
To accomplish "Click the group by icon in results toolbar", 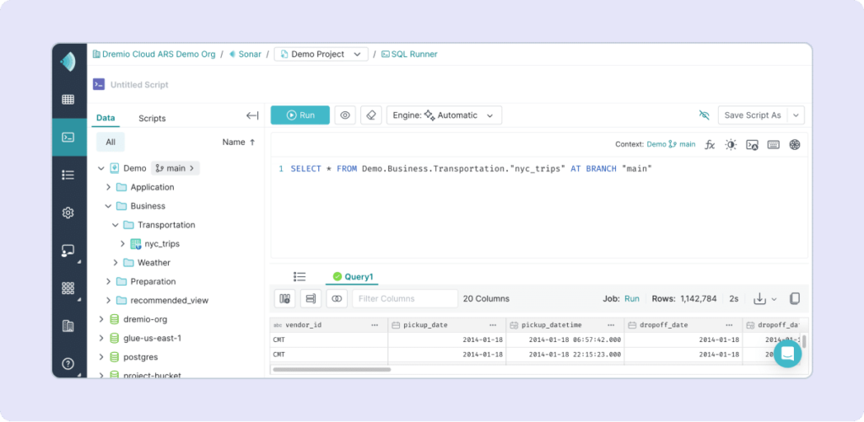I will [x=310, y=298].
